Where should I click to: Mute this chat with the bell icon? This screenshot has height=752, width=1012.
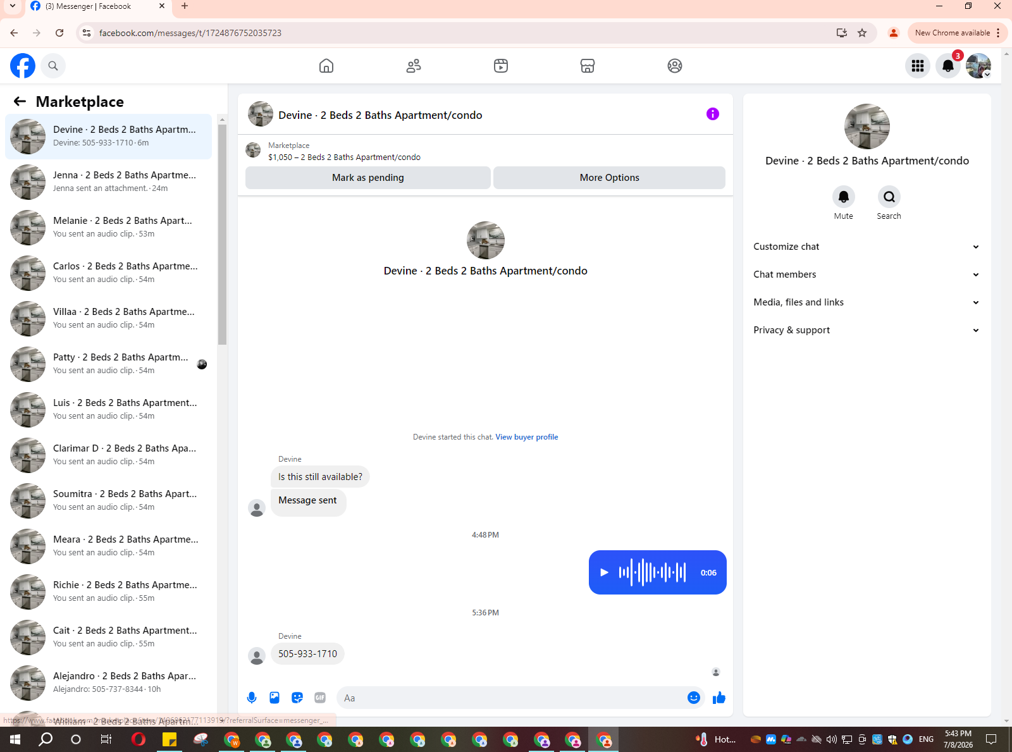844,197
